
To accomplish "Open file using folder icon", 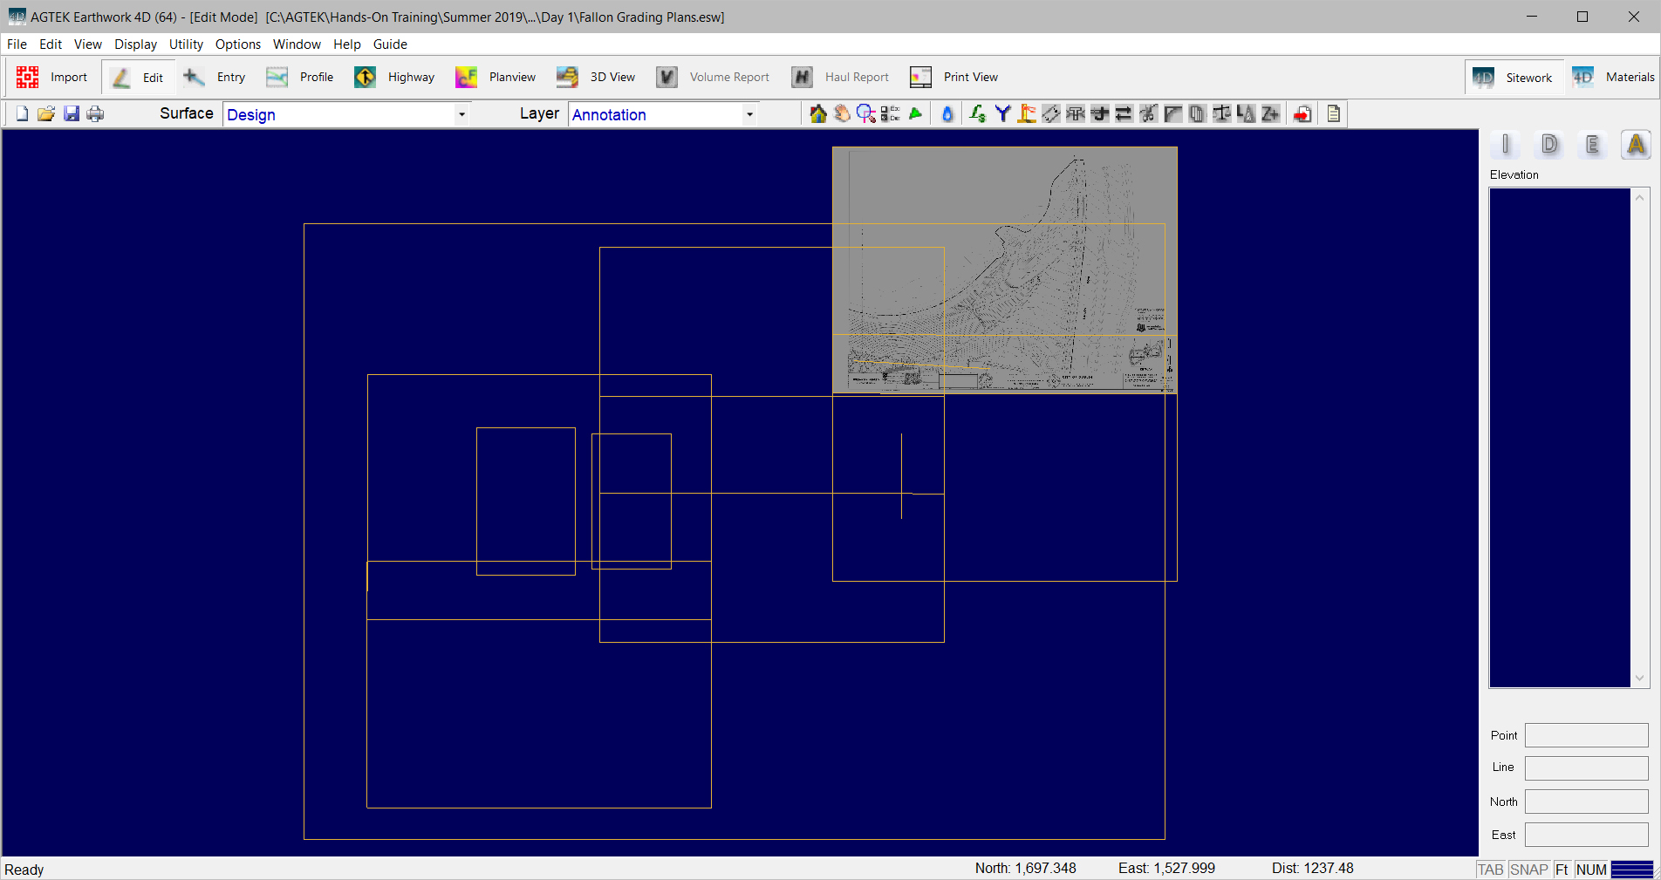I will (x=46, y=114).
